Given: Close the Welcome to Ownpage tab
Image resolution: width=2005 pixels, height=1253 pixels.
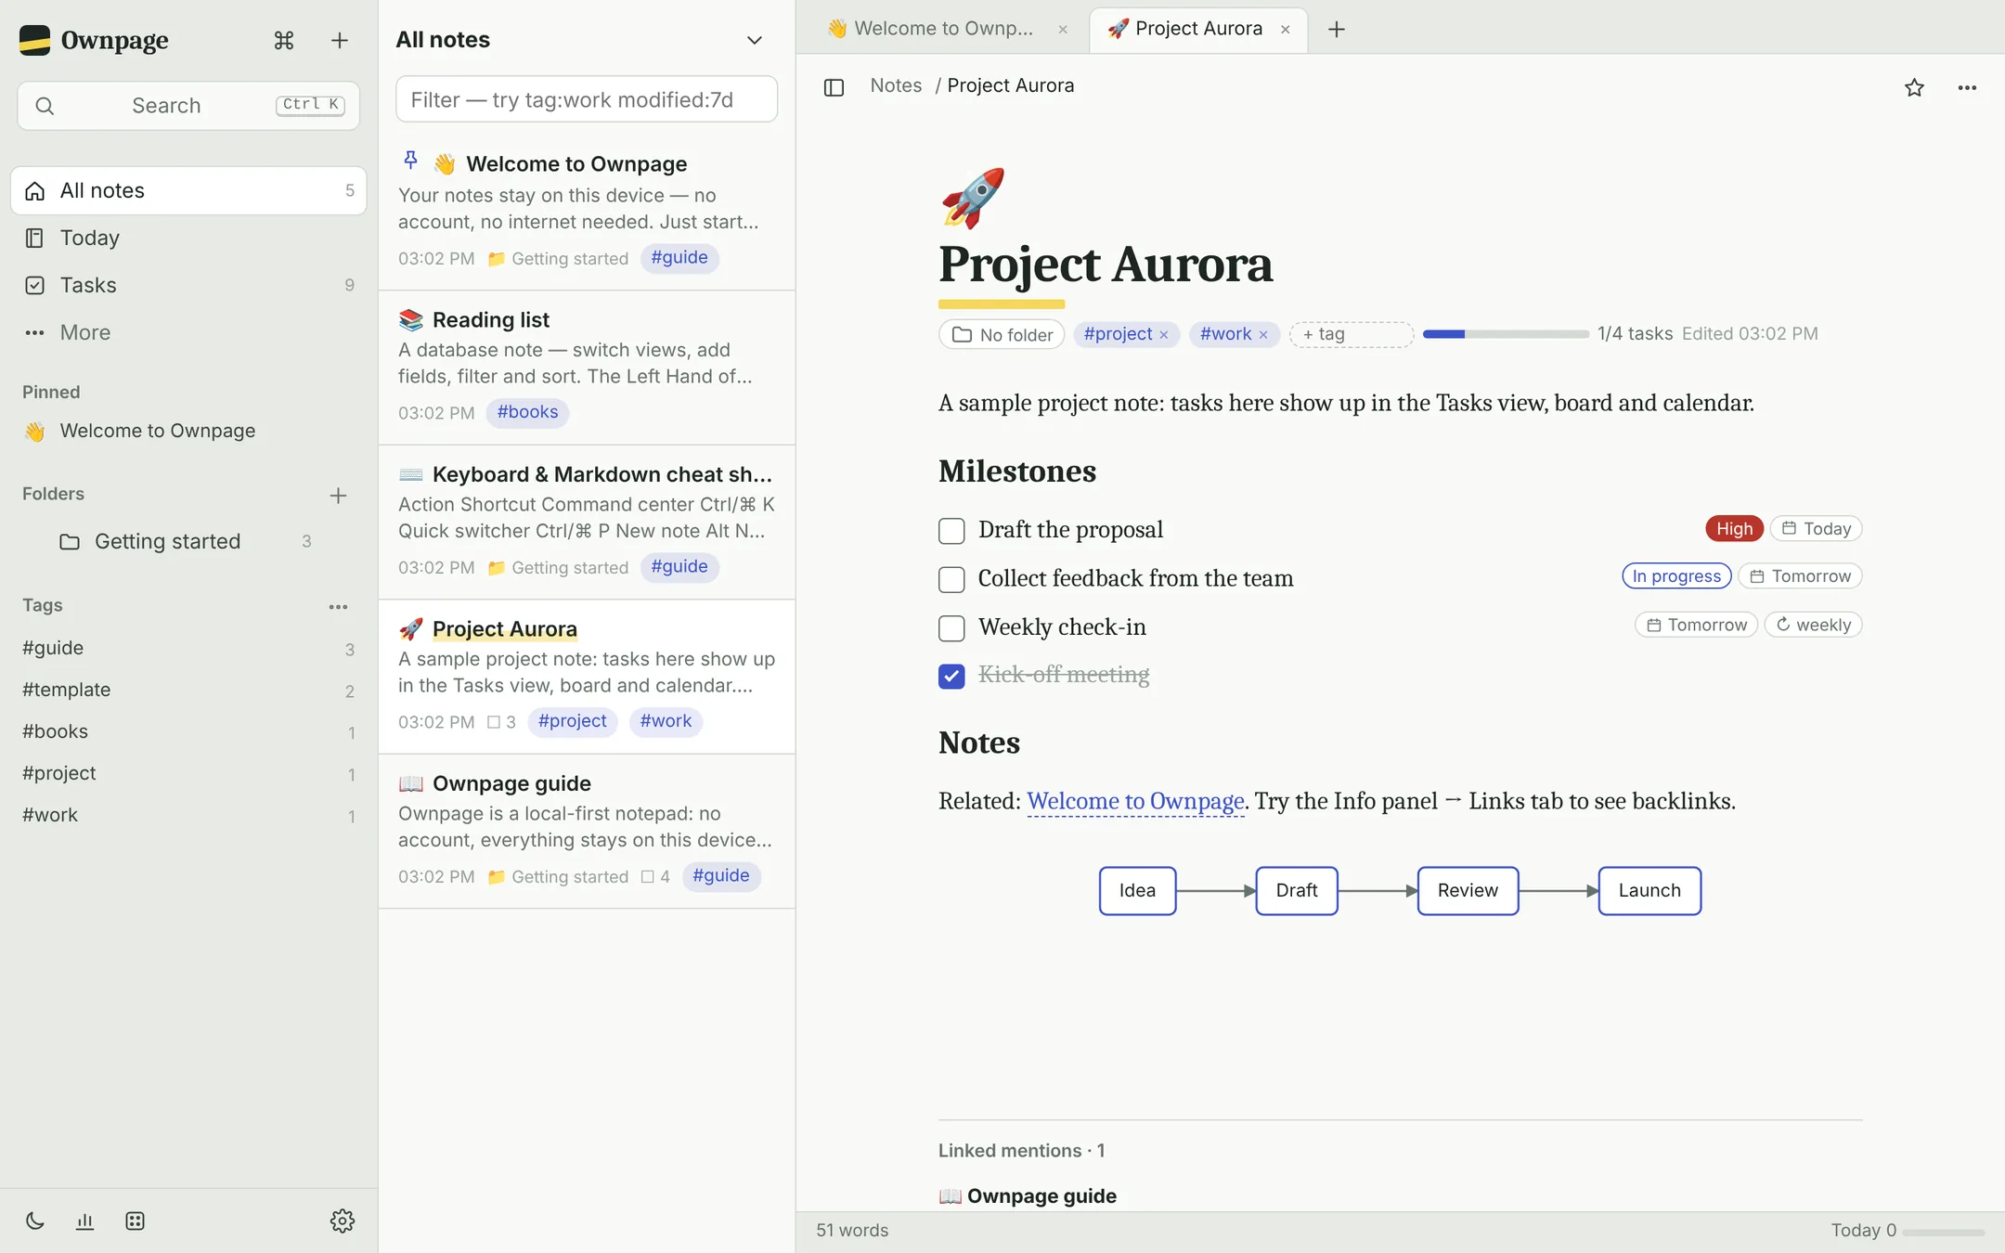Looking at the screenshot, I should 1063,29.
